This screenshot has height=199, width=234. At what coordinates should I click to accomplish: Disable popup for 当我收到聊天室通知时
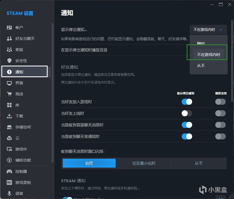click(187, 136)
